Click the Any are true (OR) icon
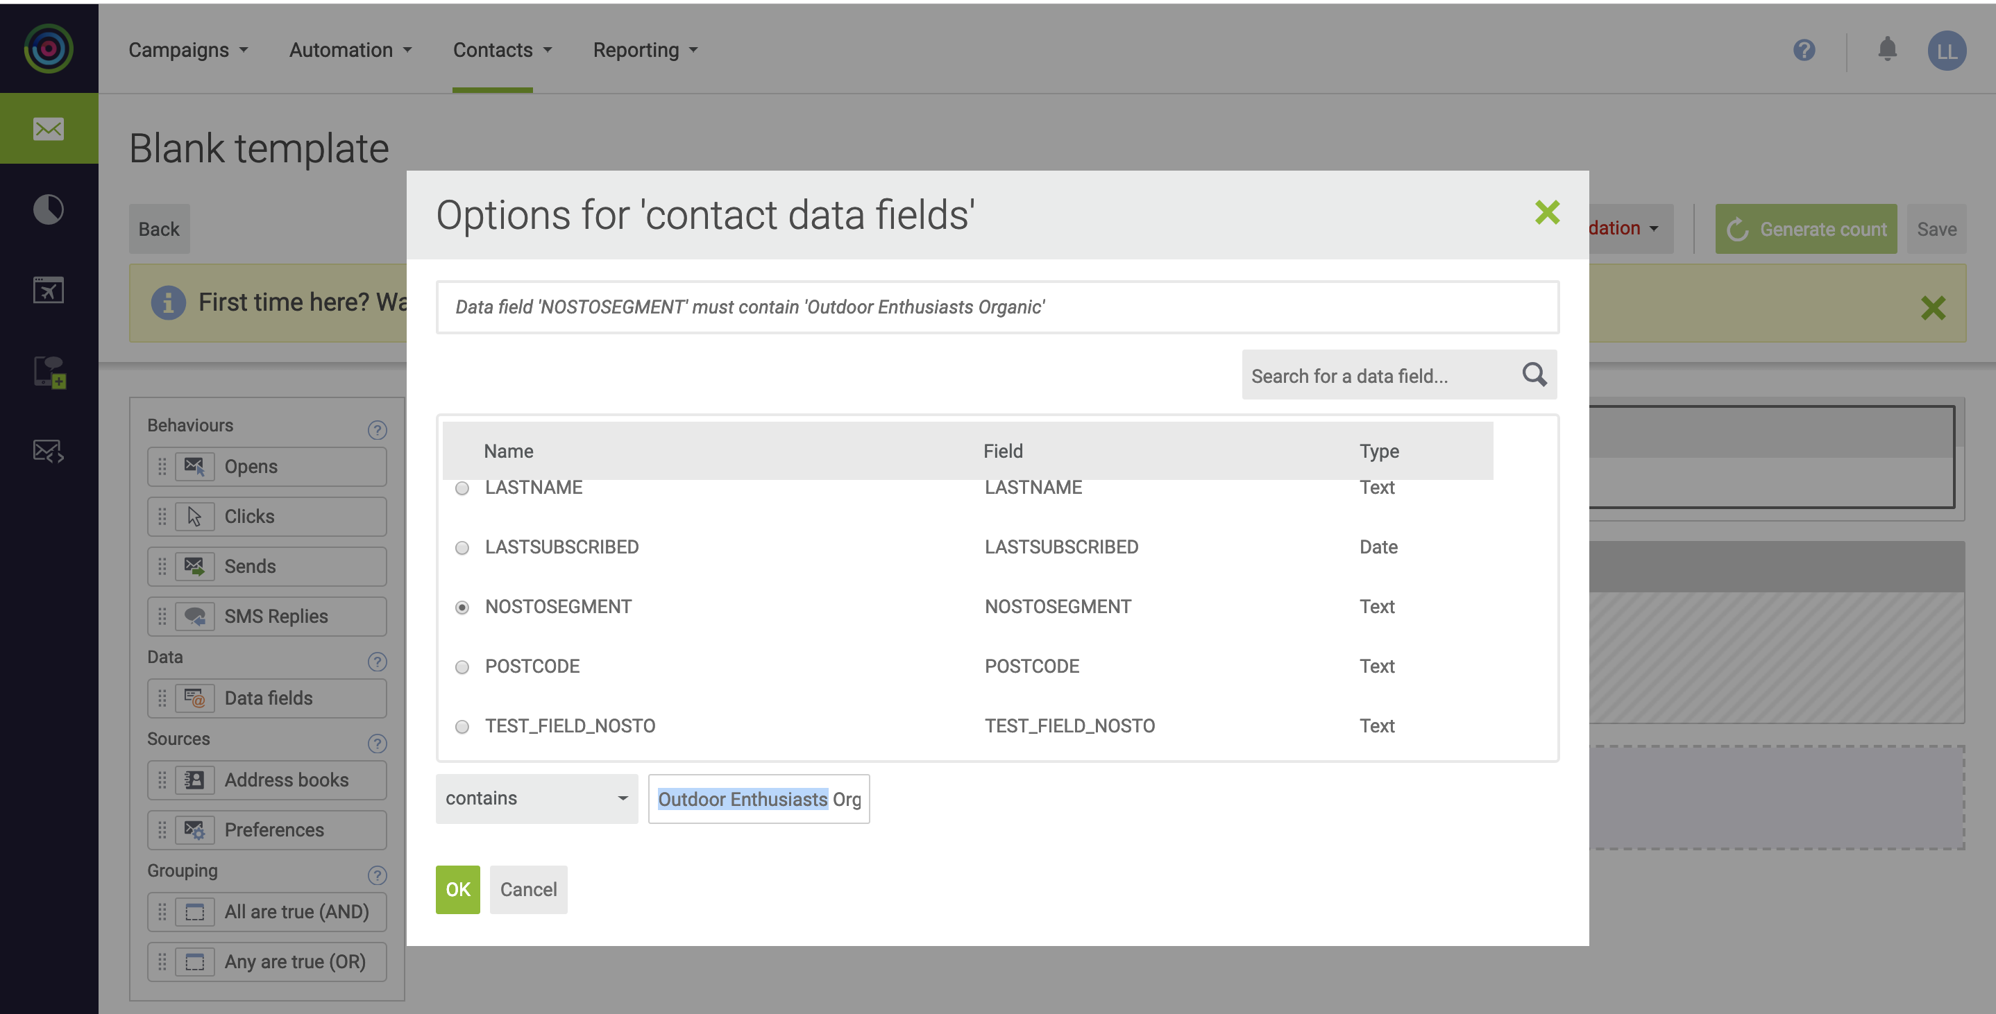 point(194,962)
